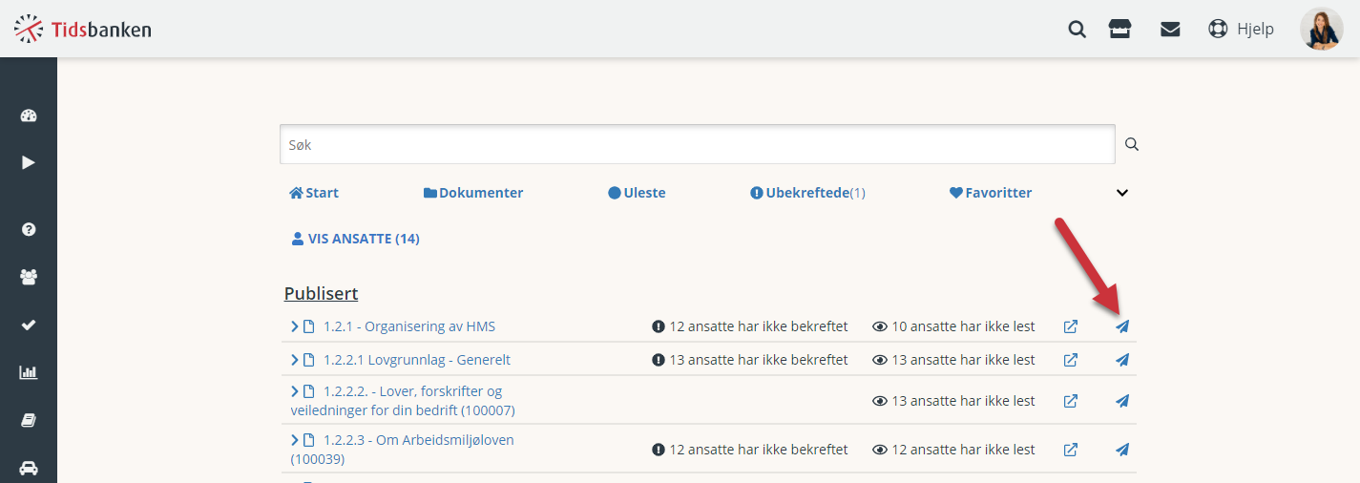1360x483 pixels.
Task: Expand the 1.2.1 Organisering av HMS row
Action: click(295, 326)
